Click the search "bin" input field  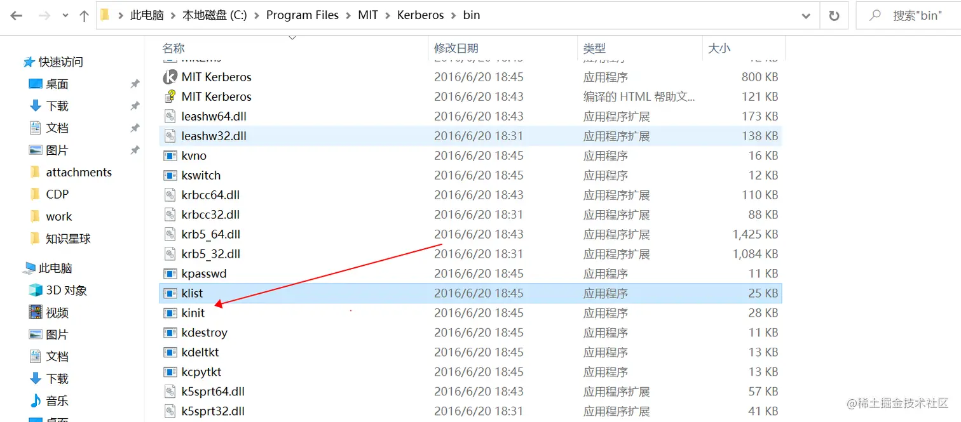click(x=908, y=15)
